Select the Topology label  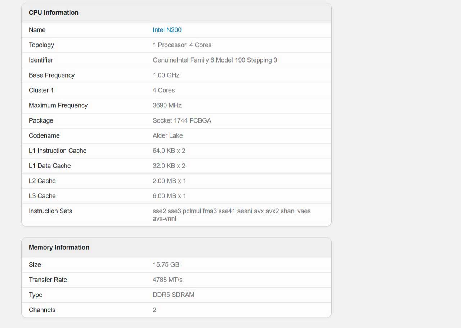(41, 45)
